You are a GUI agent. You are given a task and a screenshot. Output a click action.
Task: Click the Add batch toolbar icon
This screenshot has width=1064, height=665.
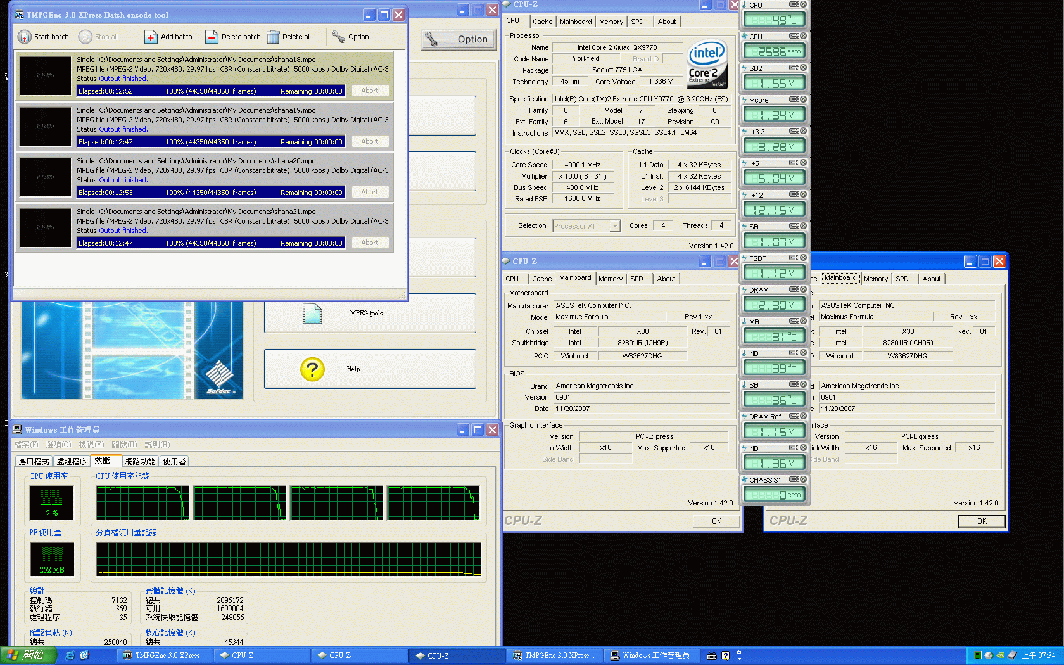(x=151, y=37)
